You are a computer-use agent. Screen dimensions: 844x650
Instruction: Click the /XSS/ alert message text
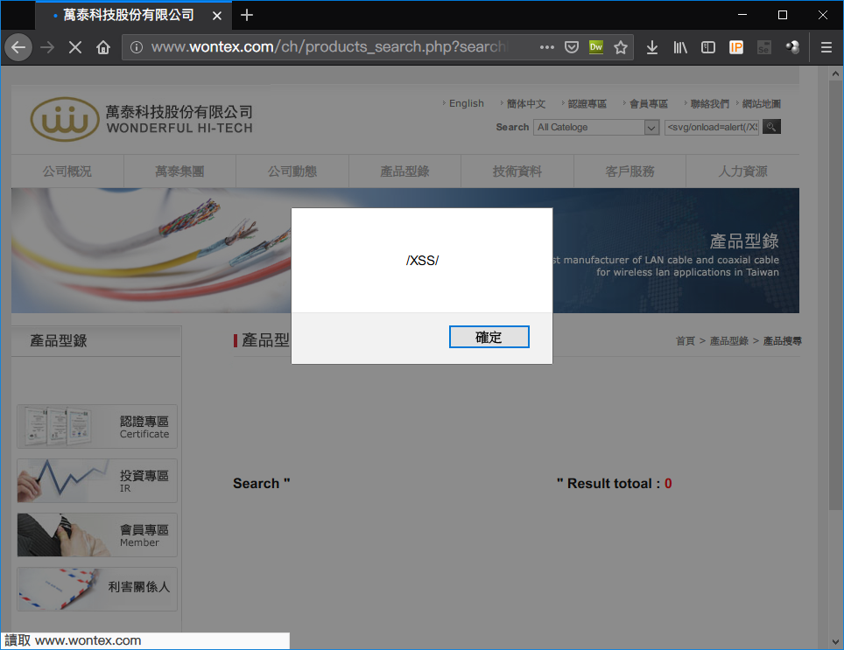click(x=422, y=261)
